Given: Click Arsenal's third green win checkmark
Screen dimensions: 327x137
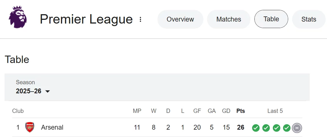Looking at the screenshot, I should 277,128.
